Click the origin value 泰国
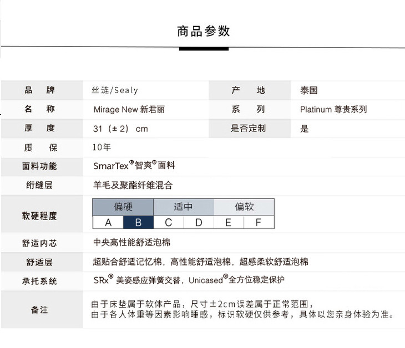Screen dimensions: 405x348 pos(308,90)
